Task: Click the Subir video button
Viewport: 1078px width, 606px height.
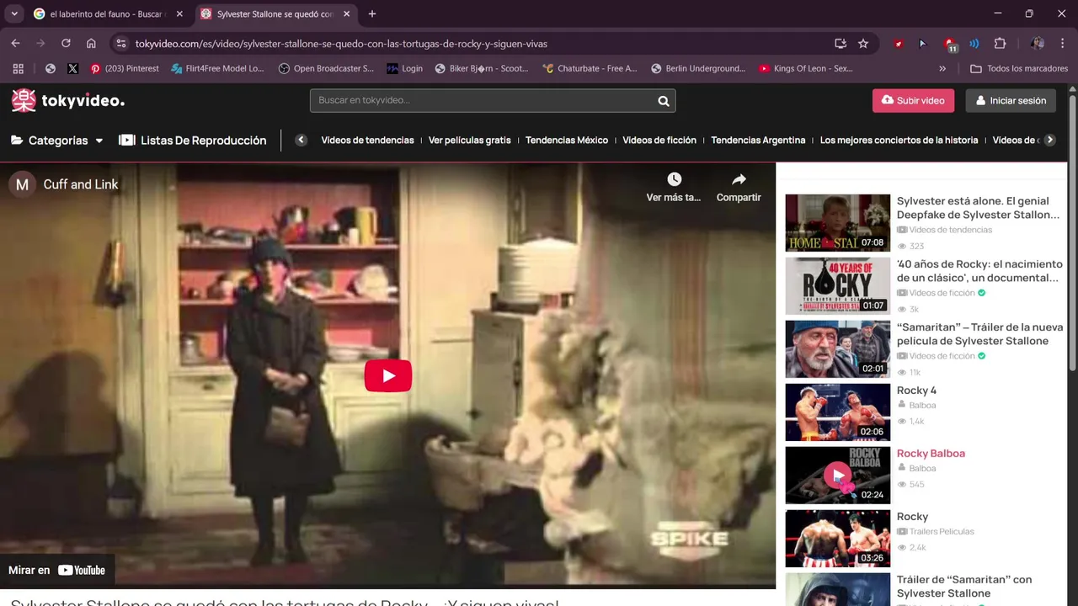Action: click(913, 101)
